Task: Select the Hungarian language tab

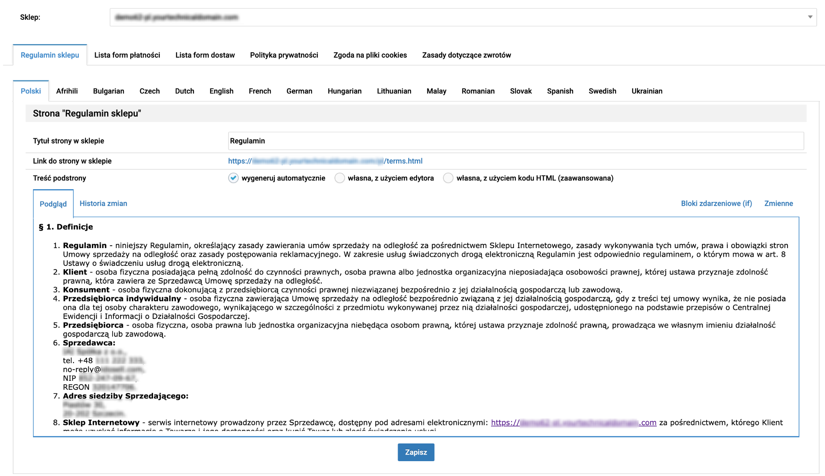Action: (x=344, y=91)
